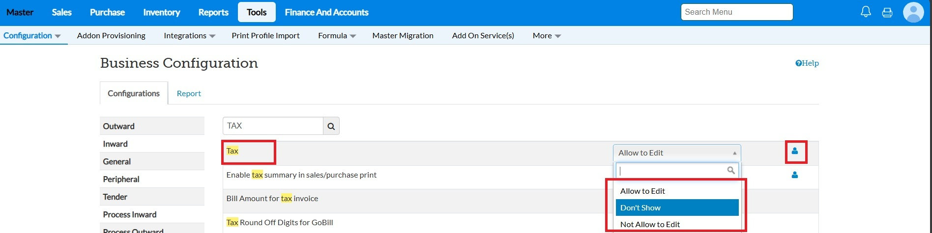932x233 pixels.
Task: Click user icon on tax summary row
Action: pos(795,175)
